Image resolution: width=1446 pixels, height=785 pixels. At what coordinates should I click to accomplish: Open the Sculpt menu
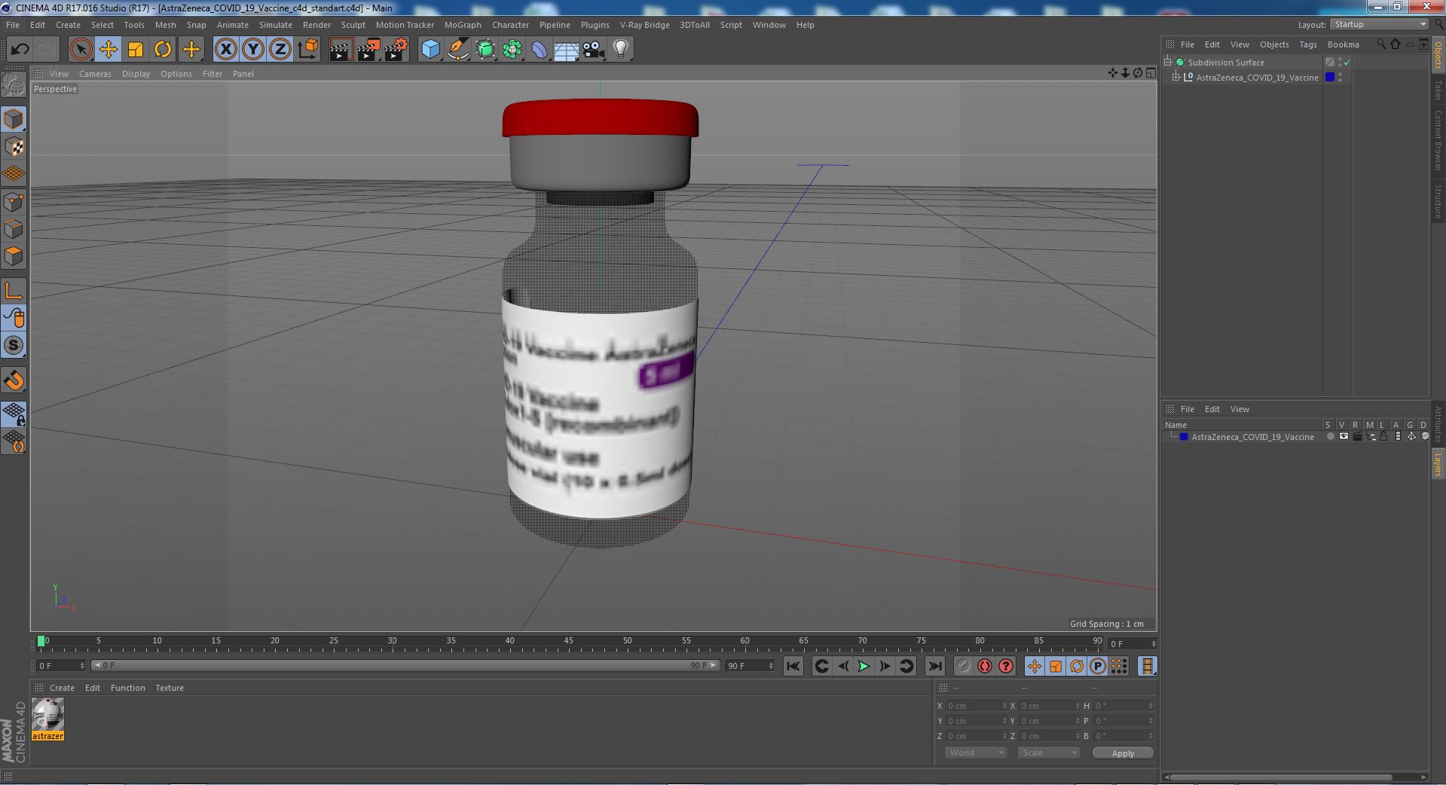tap(353, 25)
